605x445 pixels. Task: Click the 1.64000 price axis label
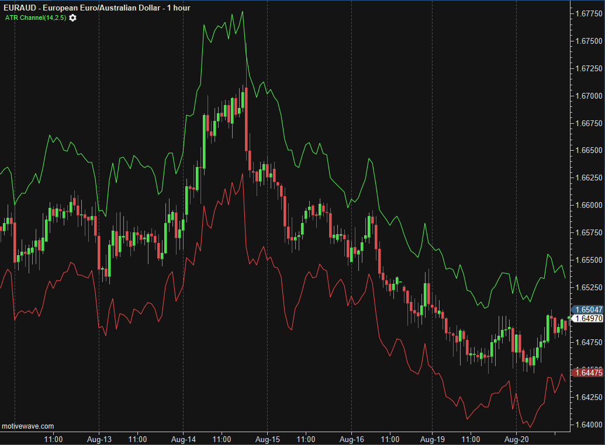tap(589, 424)
